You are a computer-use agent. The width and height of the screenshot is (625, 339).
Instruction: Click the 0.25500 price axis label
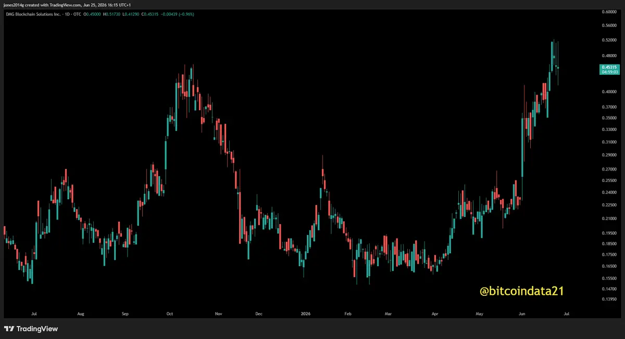coord(609,180)
